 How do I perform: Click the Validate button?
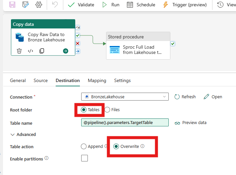click(x=81, y=5)
